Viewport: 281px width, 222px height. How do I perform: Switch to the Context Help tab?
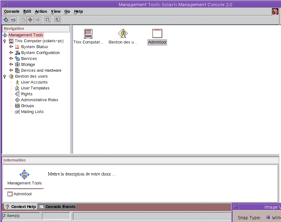coord(20,207)
